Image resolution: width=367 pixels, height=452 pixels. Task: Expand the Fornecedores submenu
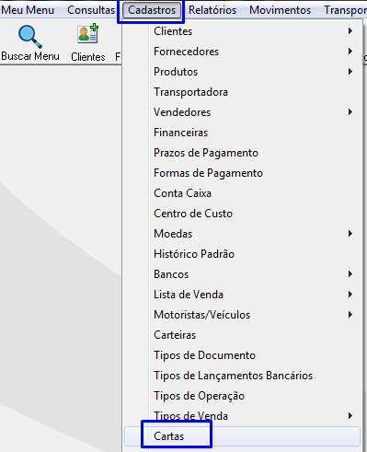[242, 52]
